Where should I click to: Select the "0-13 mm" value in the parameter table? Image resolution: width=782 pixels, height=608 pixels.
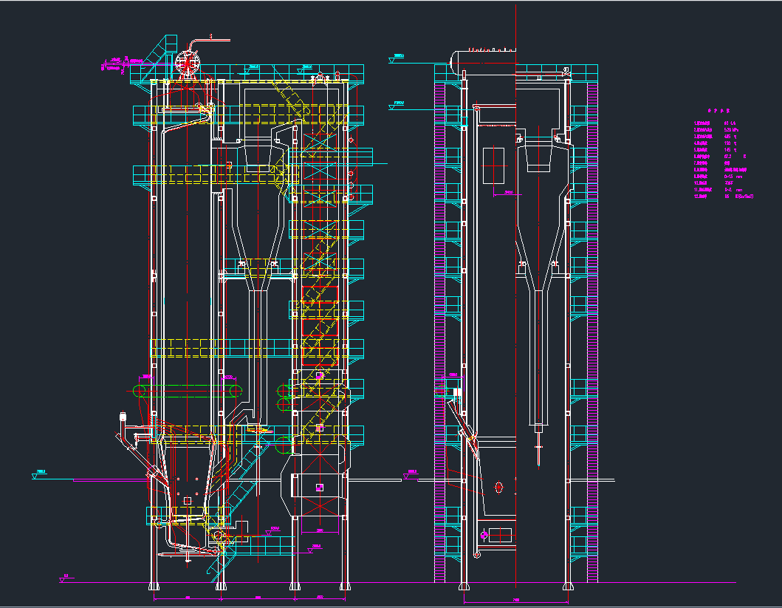733,177
